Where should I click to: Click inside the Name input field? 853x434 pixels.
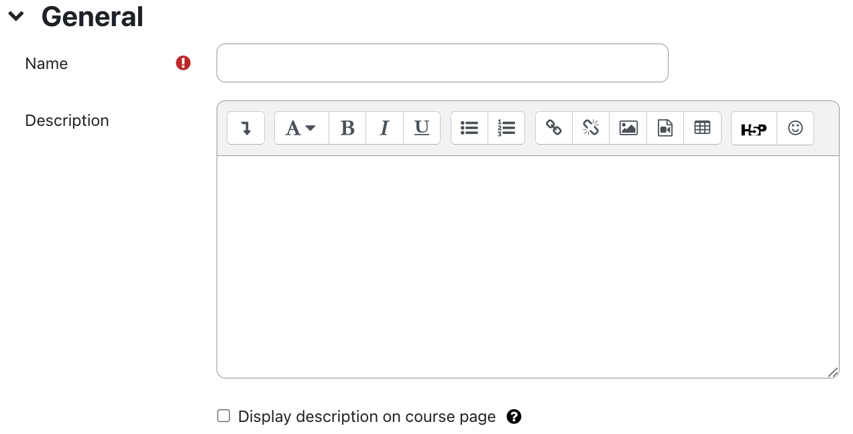point(442,62)
